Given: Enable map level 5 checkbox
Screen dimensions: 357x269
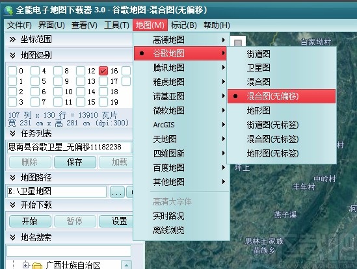Looking at the screenshot, I should 35,81.
